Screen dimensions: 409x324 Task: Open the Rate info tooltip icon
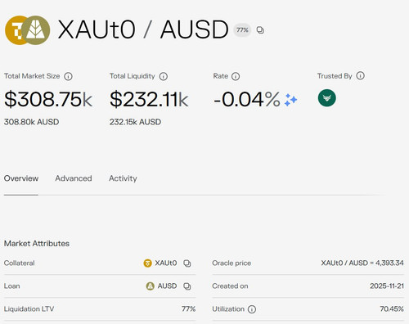[236, 76]
